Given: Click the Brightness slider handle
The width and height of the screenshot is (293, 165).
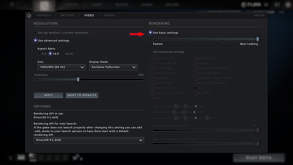Looking at the screenshot, I should click(x=78, y=79).
